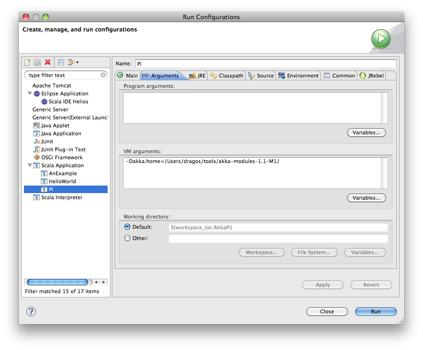Duplicate the selected launch configuration
The height and width of the screenshot is (350, 423).
coord(37,62)
